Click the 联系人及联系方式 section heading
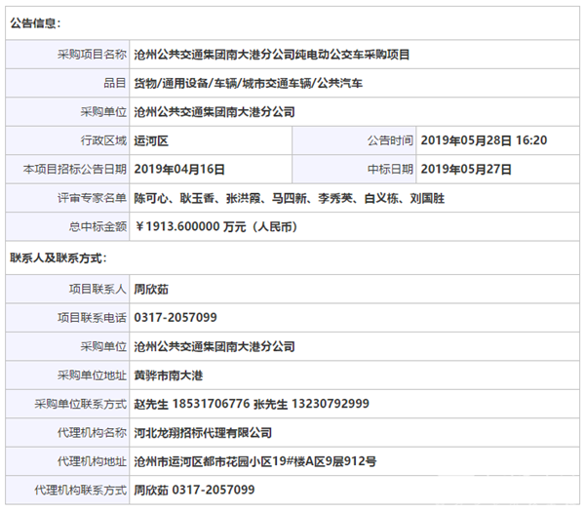Viewport: 585px width, 512px height. click(x=58, y=258)
